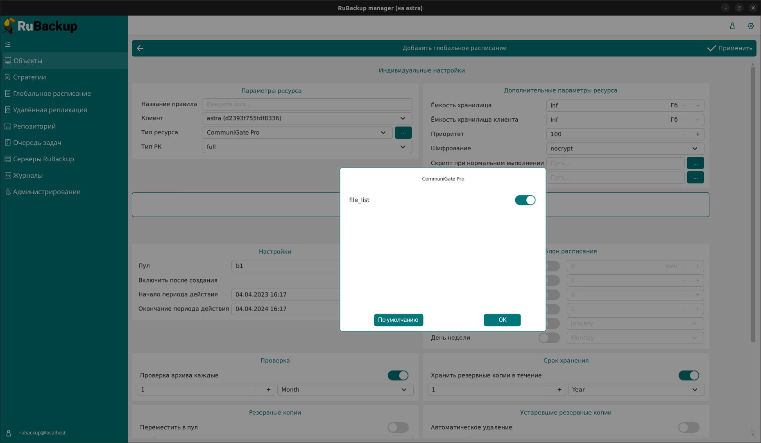Image resolution: width=761 pixels, height=443 pixels.
Task: Toggle the file_list switch off
Action: point(525,200)
